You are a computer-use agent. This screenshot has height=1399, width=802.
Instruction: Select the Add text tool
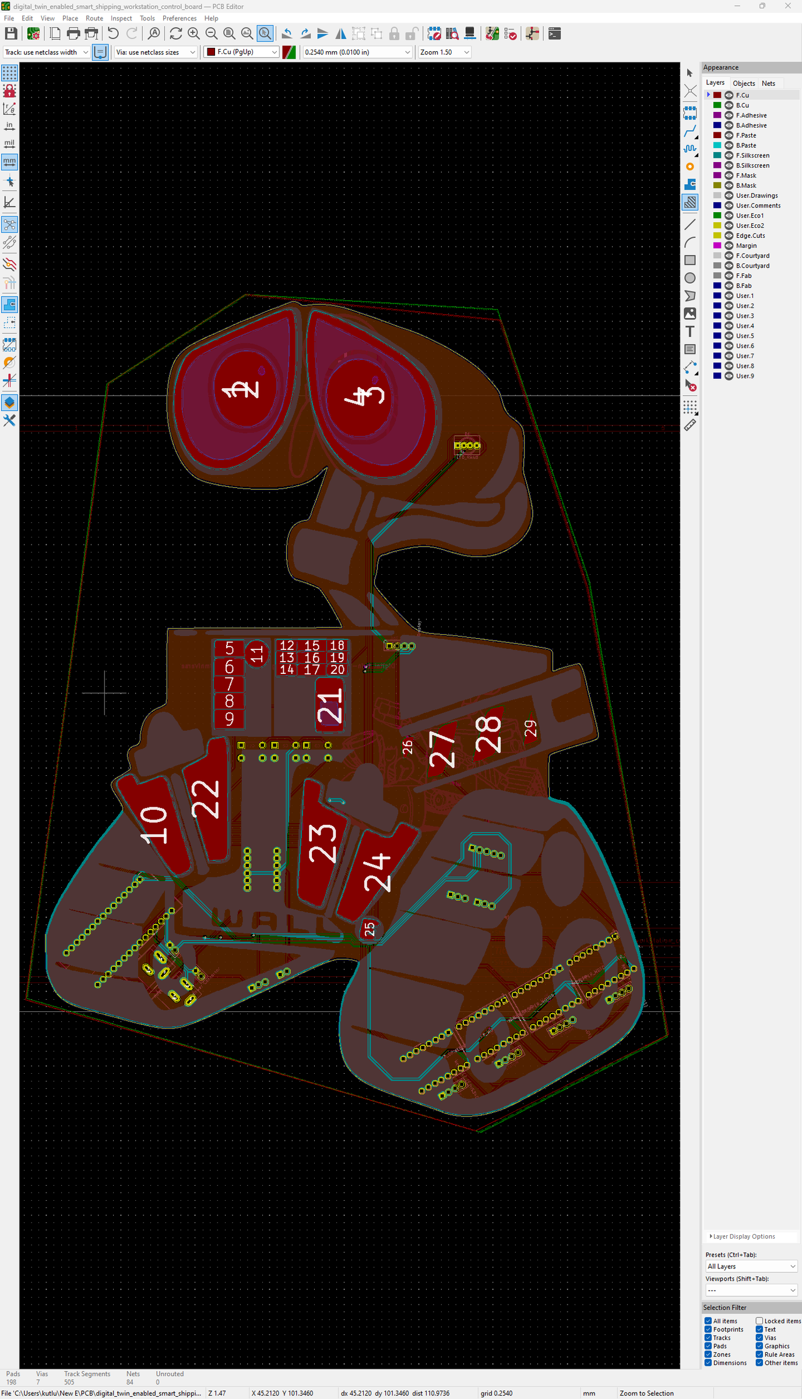[x=690, y=332]
